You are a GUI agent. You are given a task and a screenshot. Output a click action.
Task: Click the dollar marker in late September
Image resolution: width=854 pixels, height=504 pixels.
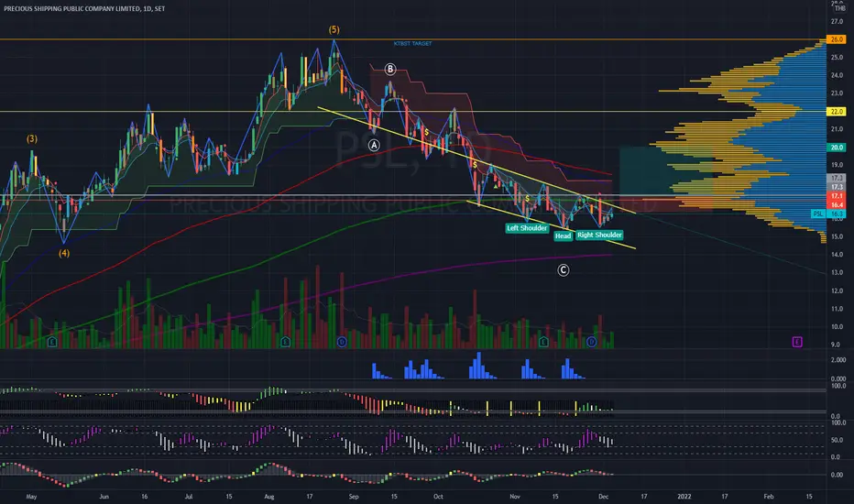tap(426, 132)
